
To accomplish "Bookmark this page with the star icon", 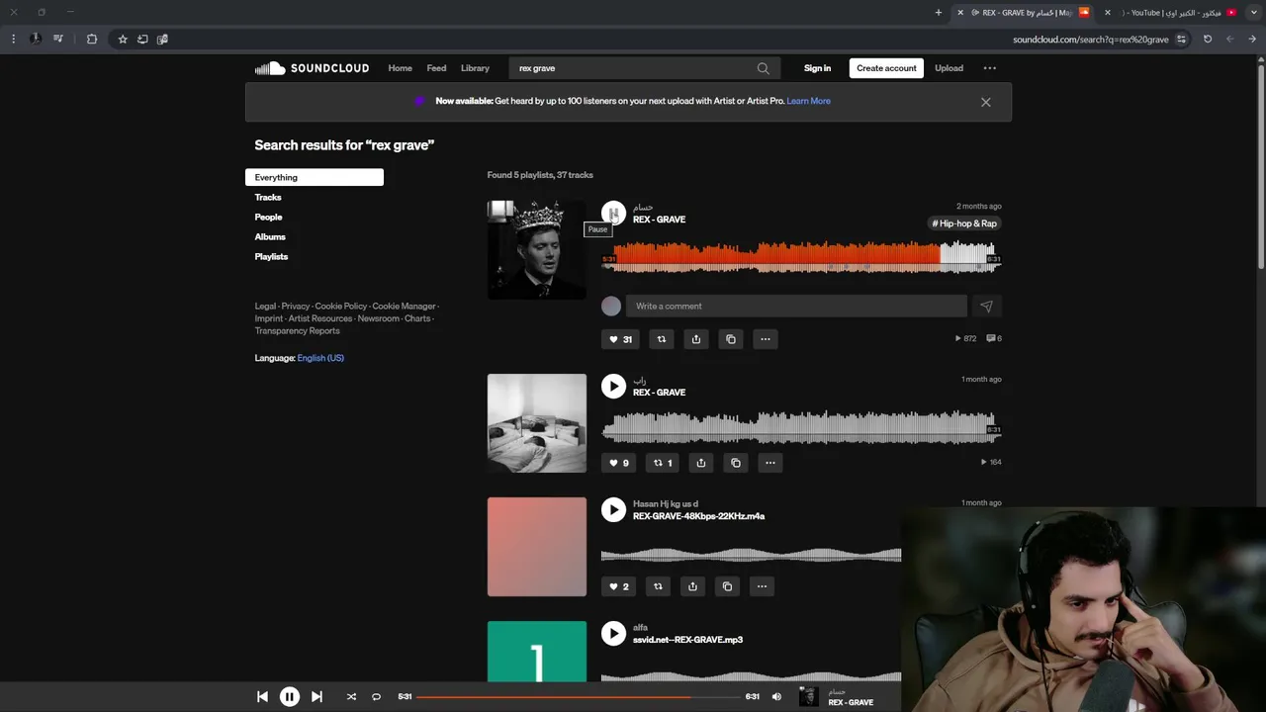I will point(123,40).
